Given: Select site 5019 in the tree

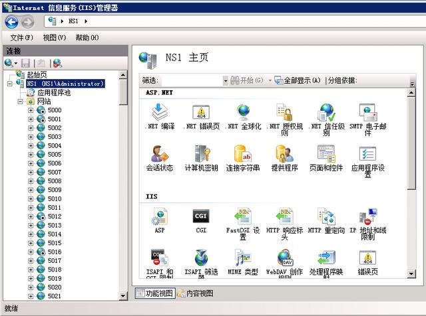Looking at the screenshot, I should pyautogui.click(x=55, y=278).
